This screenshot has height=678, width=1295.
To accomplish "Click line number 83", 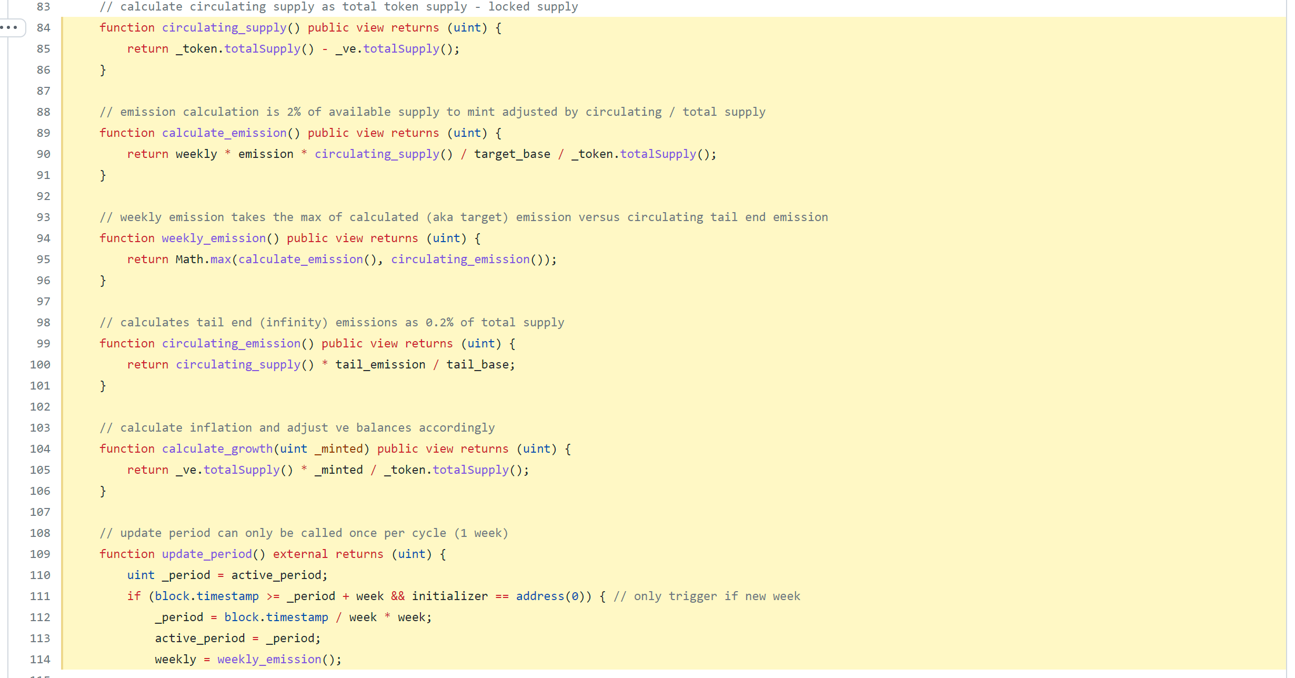I will tap(44, 7).
